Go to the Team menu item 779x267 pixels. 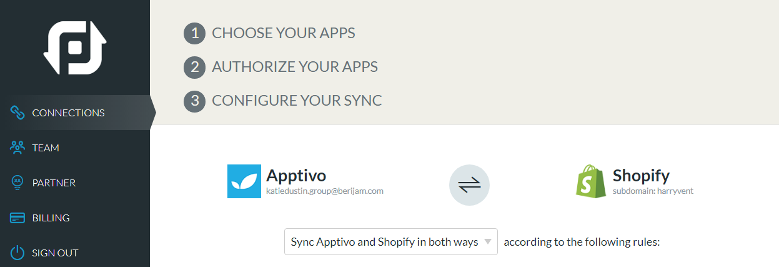click(x=75, y=148)
